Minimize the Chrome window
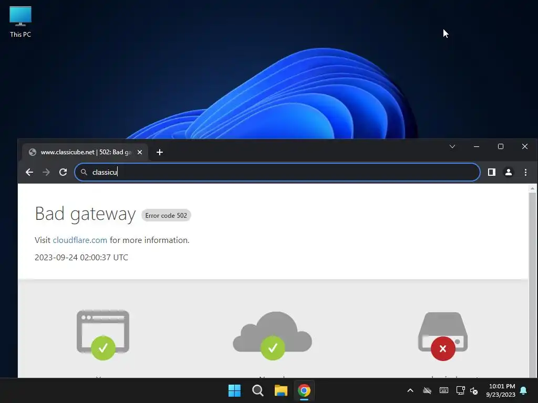Screen dimensions: 538x403 476,147
